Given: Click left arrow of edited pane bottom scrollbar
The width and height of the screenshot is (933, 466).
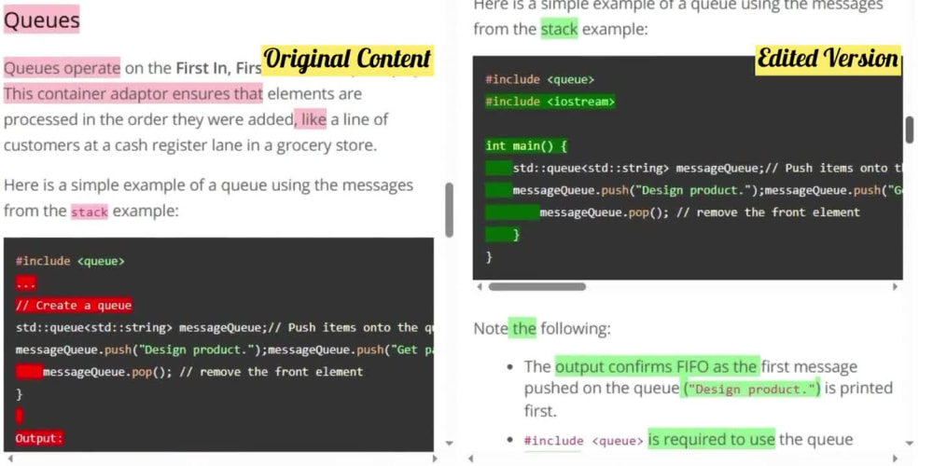Looking at the screenshot, I should click(x=470, y=459).
